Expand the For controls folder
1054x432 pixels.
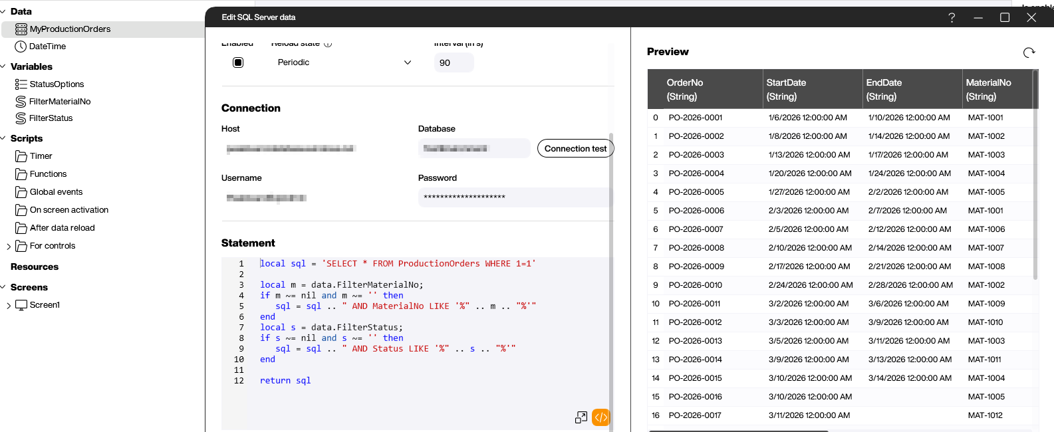coord(9,247)
